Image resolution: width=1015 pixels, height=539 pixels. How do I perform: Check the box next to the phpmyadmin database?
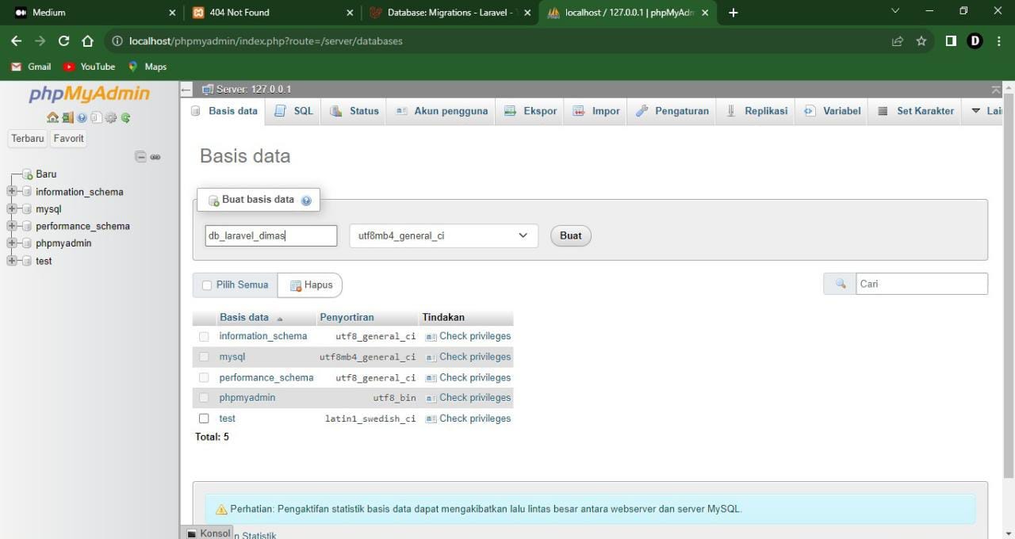204,397
